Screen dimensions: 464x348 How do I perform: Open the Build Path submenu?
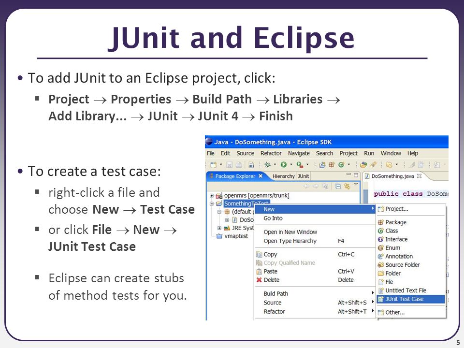(x=315, y=294)
